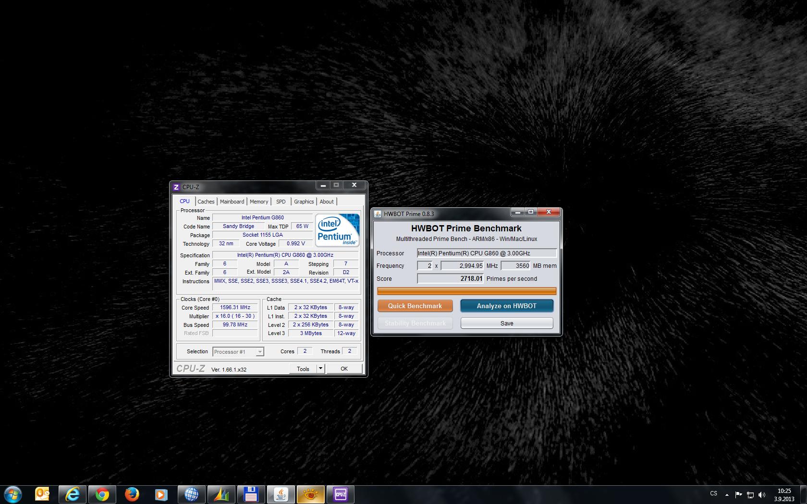Screen dimensions: 807x504
Task: Open the network tray icon
Action: click(750, 494)
